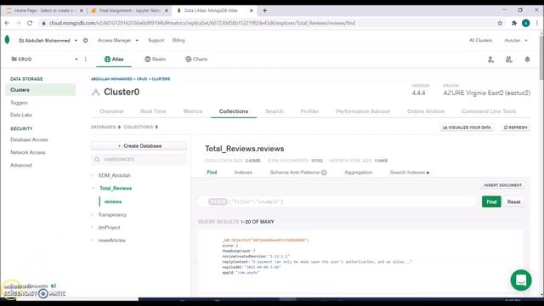The width and height of the screenshot is (544, 306).
Task: Click the invite user icon
Action: coord(490,59)
